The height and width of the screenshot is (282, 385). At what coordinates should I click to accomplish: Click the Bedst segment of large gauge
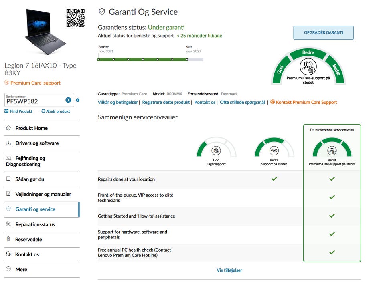coord(336,70)
